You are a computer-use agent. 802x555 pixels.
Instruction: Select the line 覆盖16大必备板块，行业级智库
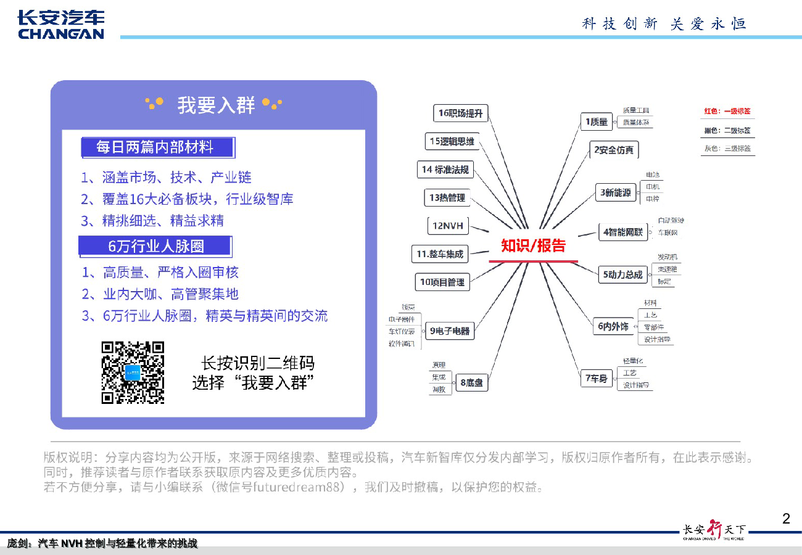tap(188, 199)
